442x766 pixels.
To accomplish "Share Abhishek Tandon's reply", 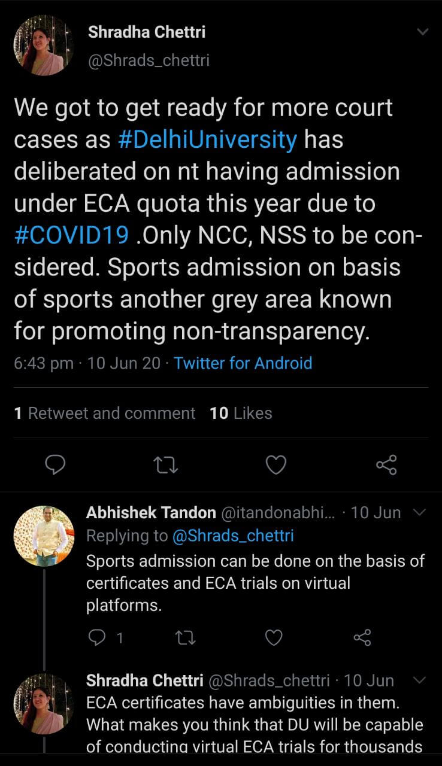I will coord(362,638).
